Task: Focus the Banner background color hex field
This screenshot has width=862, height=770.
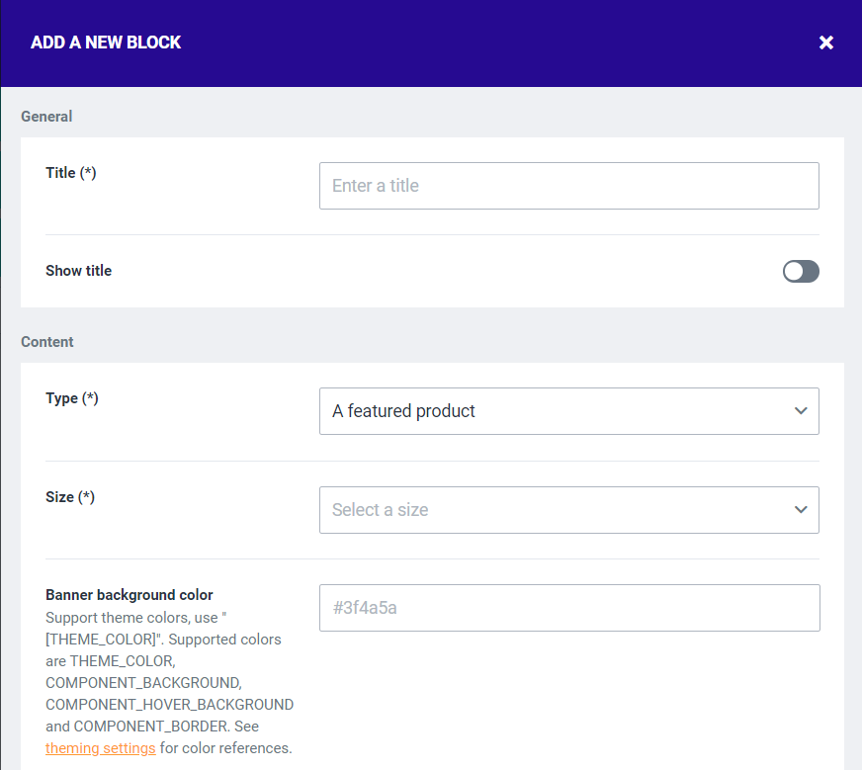Action: [x=568, y=608]
